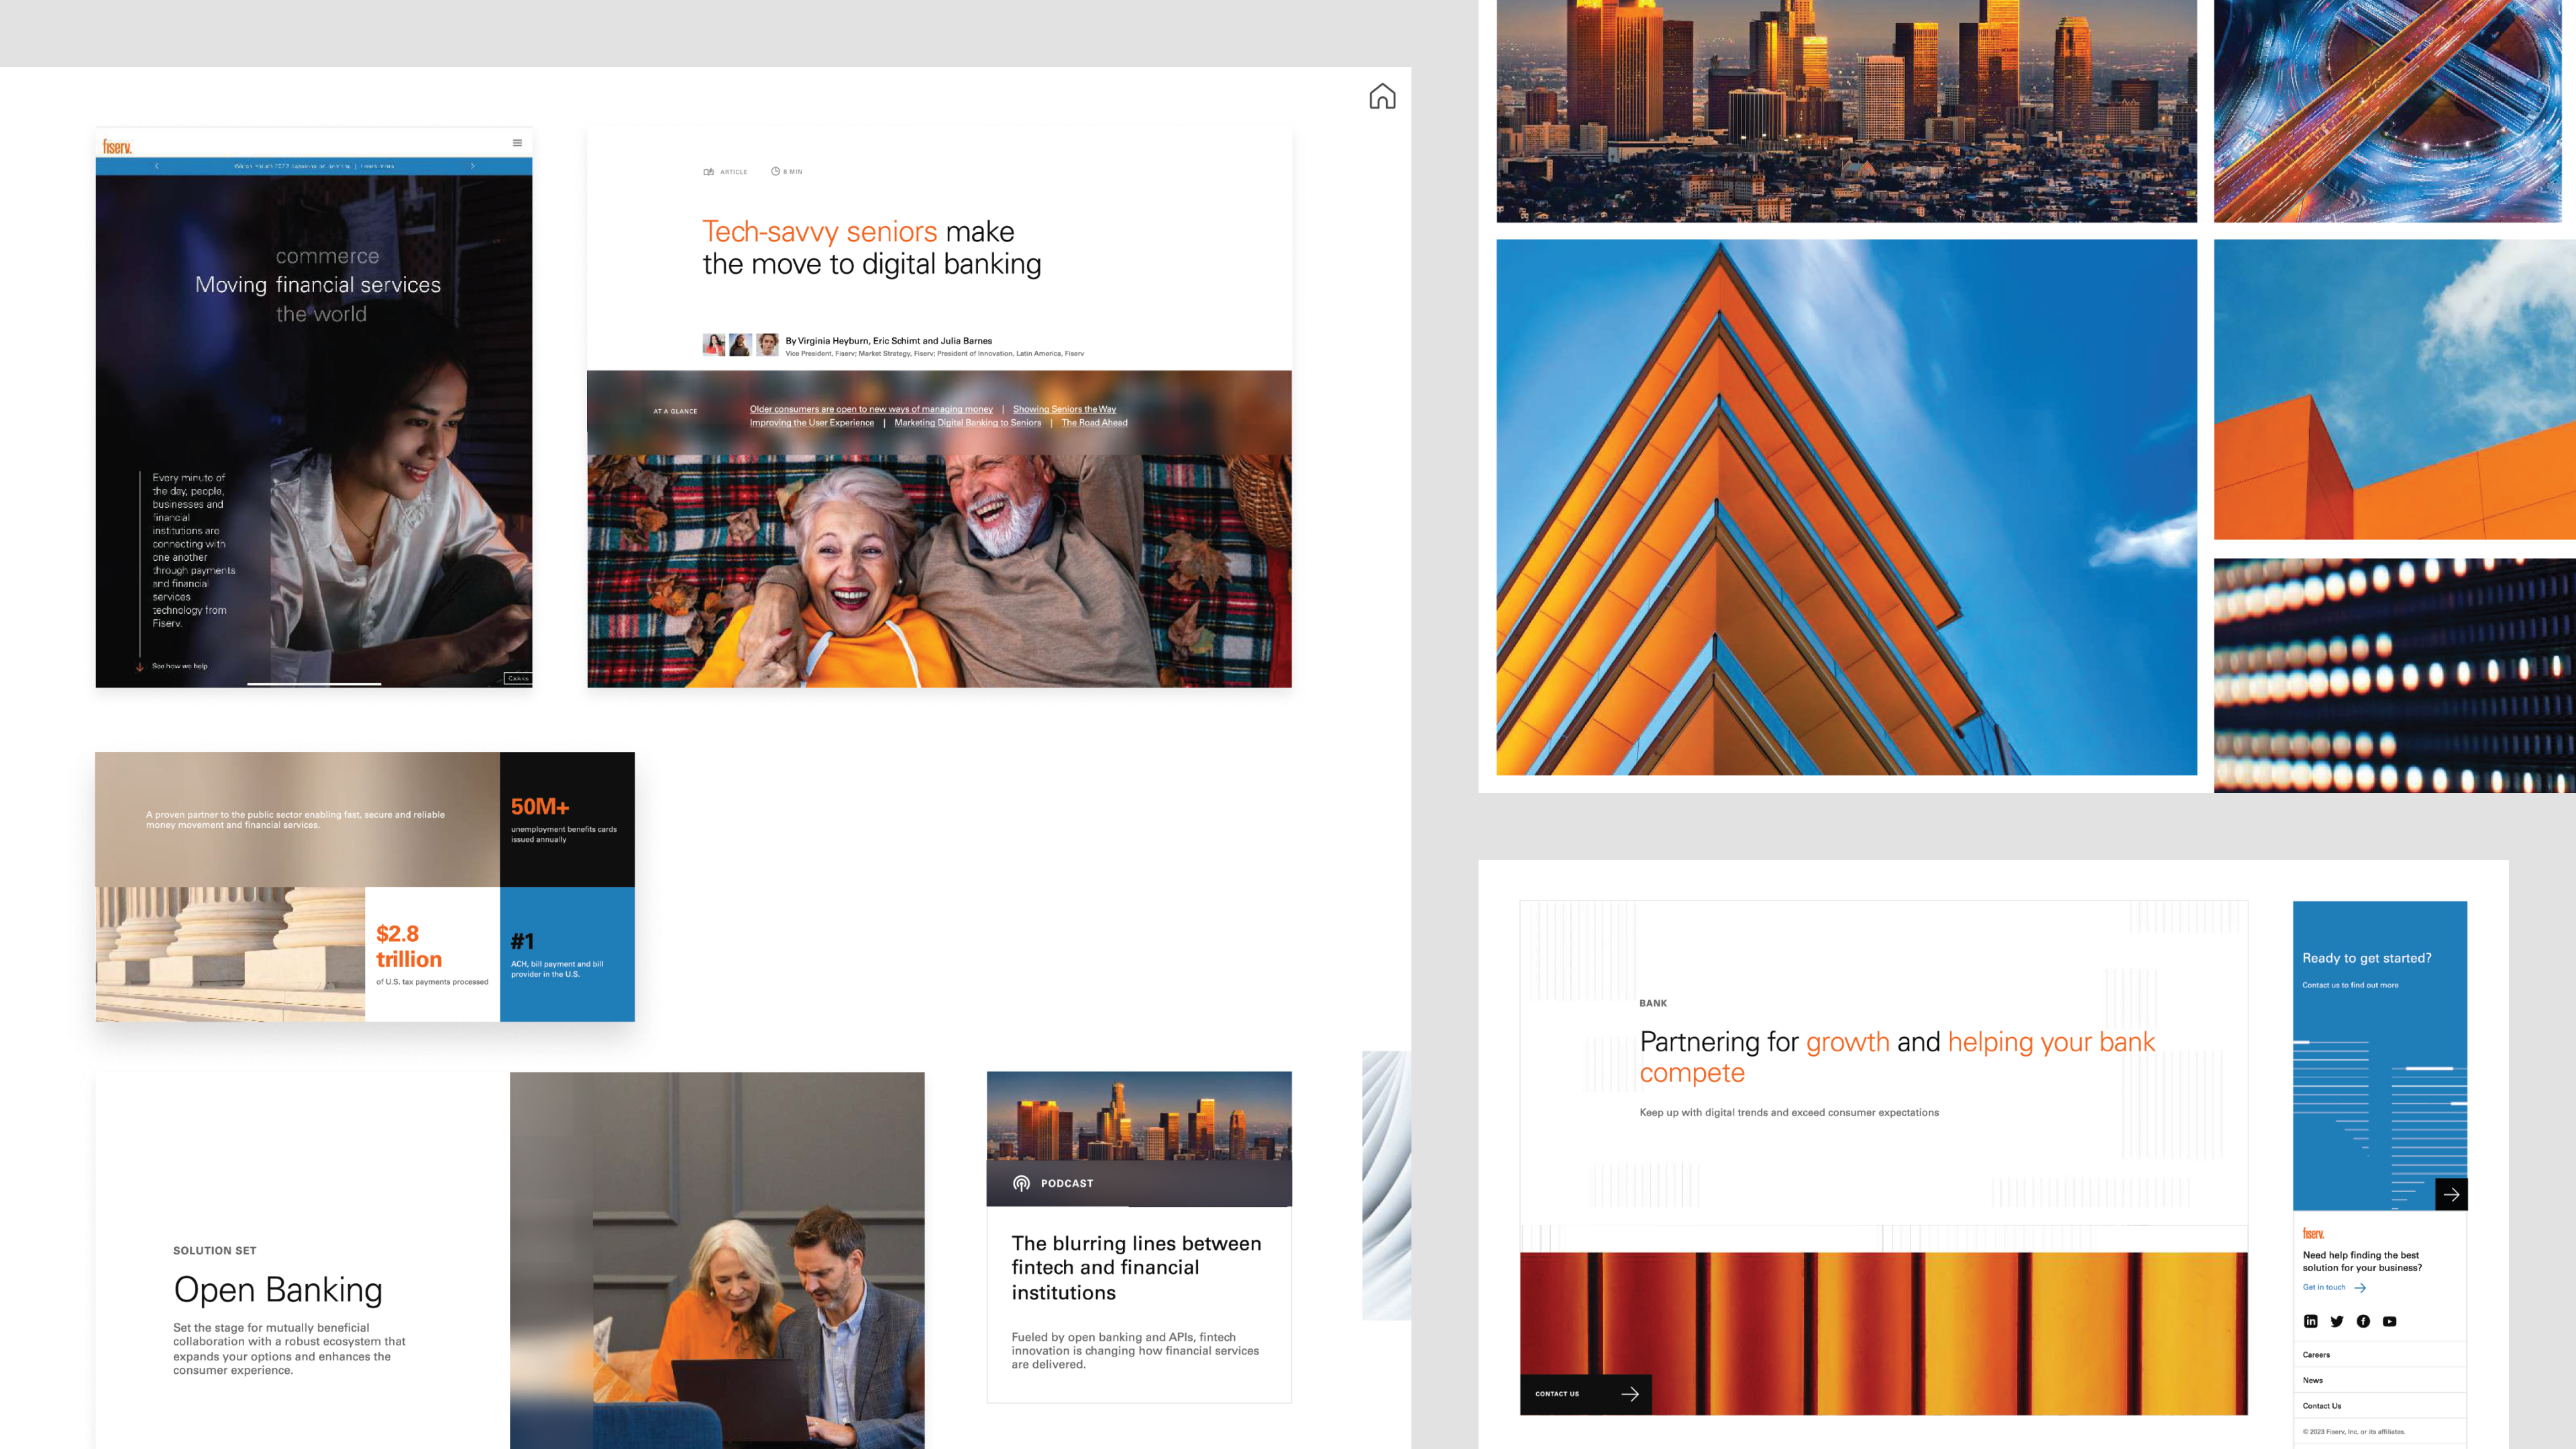Open the Careers footer menu item

(x=2316, y=1355)
